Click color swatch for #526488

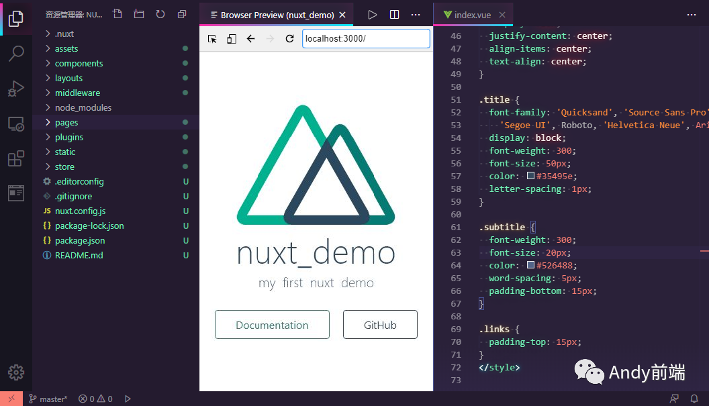click(531, 265)
